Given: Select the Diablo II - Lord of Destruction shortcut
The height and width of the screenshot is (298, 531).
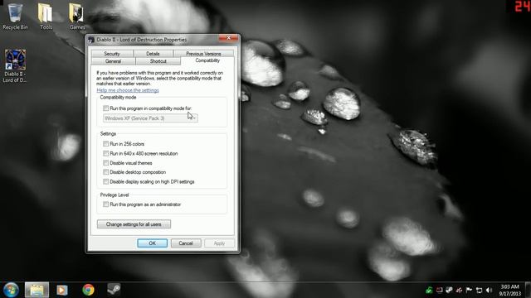Looking at the screenshot, I should click(15, 66).
